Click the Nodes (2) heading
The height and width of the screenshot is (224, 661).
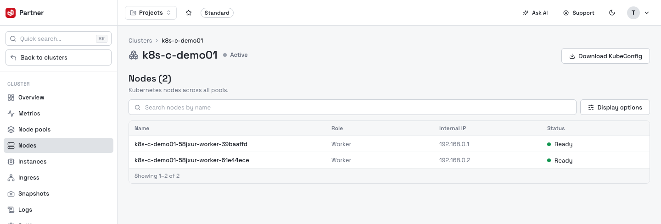(150, 79)
